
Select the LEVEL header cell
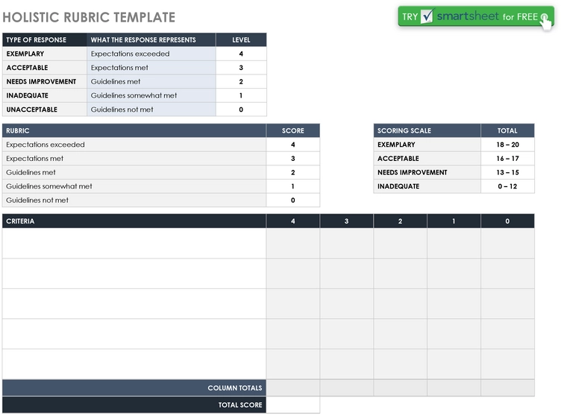[241, 39]
